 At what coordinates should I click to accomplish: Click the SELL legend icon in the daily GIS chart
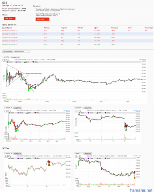click(105, 158)
